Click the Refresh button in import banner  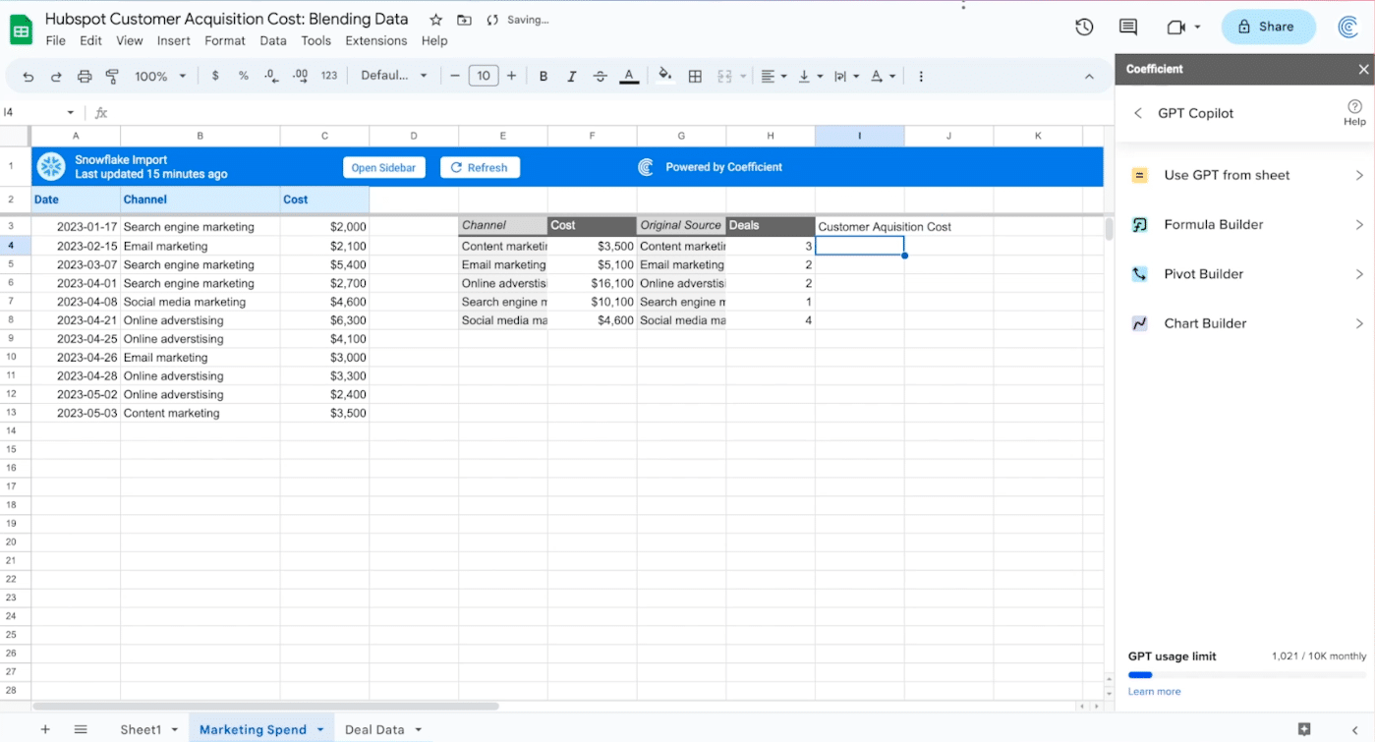point(480,167)
